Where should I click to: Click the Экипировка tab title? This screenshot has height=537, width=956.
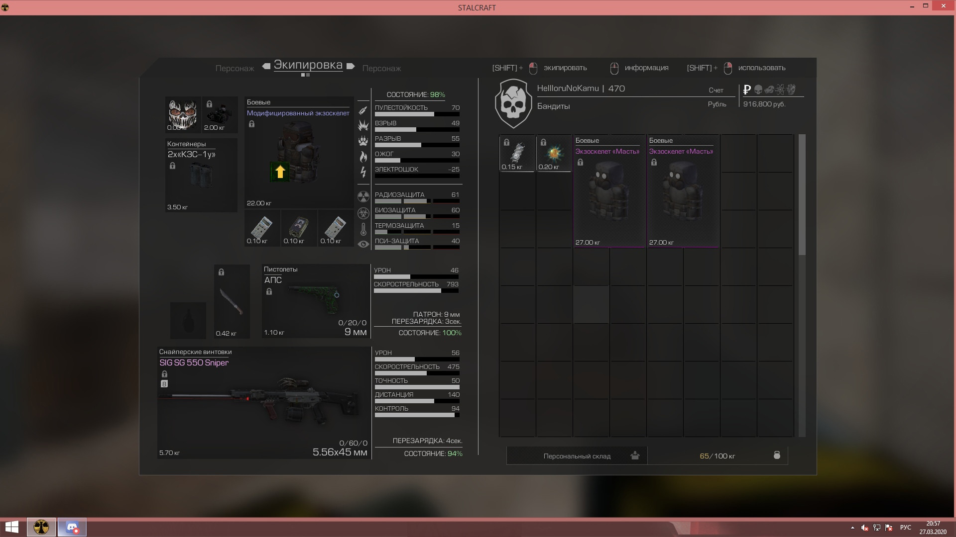[x=308, y=65]
